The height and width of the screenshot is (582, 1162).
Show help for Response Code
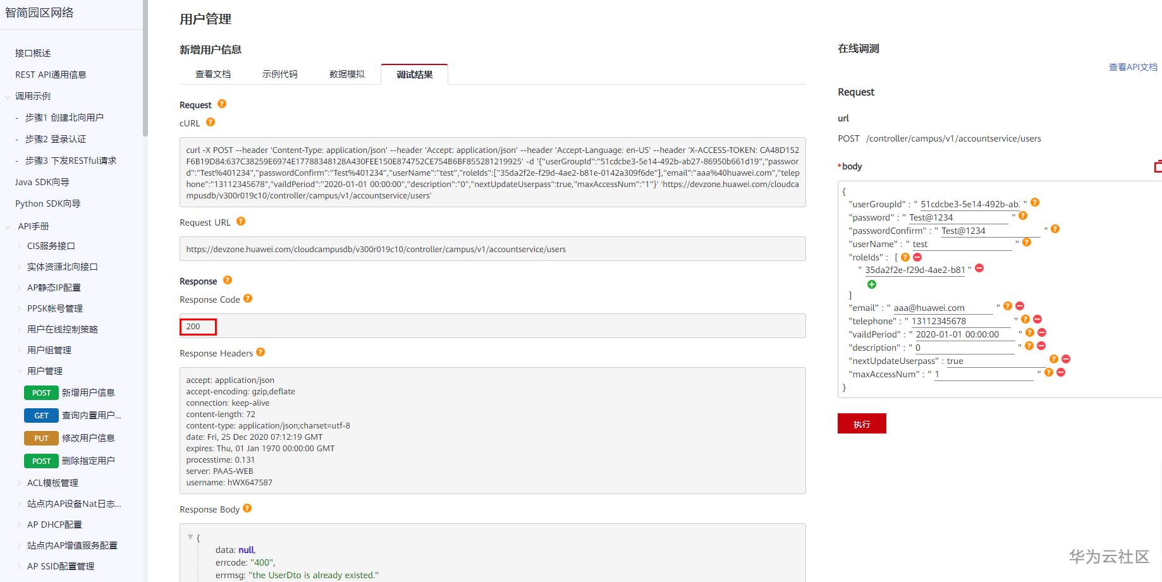pyautogui.click(x=248, y=298)
